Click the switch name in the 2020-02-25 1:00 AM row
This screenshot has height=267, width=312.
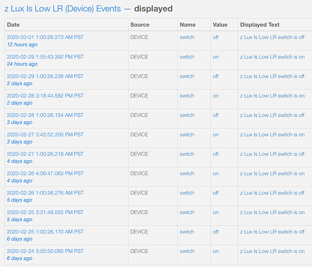coord(187,232)
